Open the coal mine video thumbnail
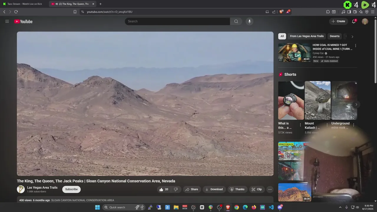 (x=295, y=52)
